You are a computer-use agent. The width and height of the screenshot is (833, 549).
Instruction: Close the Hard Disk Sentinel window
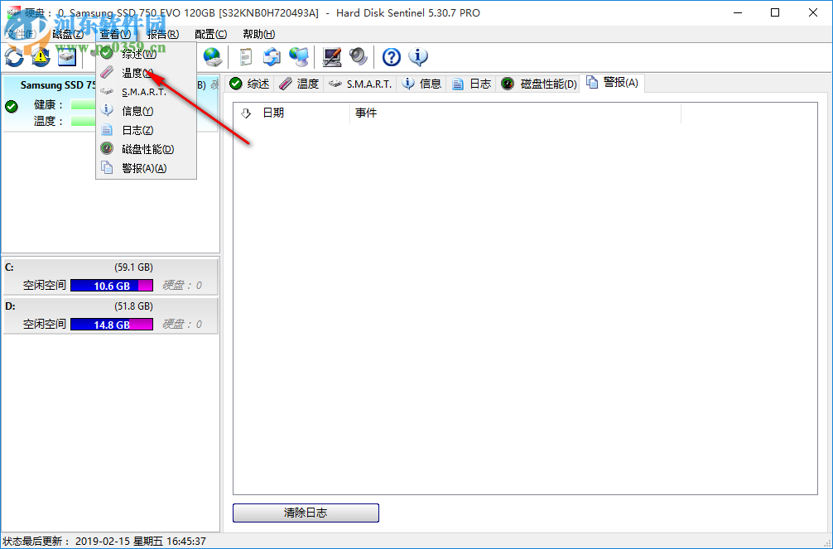click(813, 12)
